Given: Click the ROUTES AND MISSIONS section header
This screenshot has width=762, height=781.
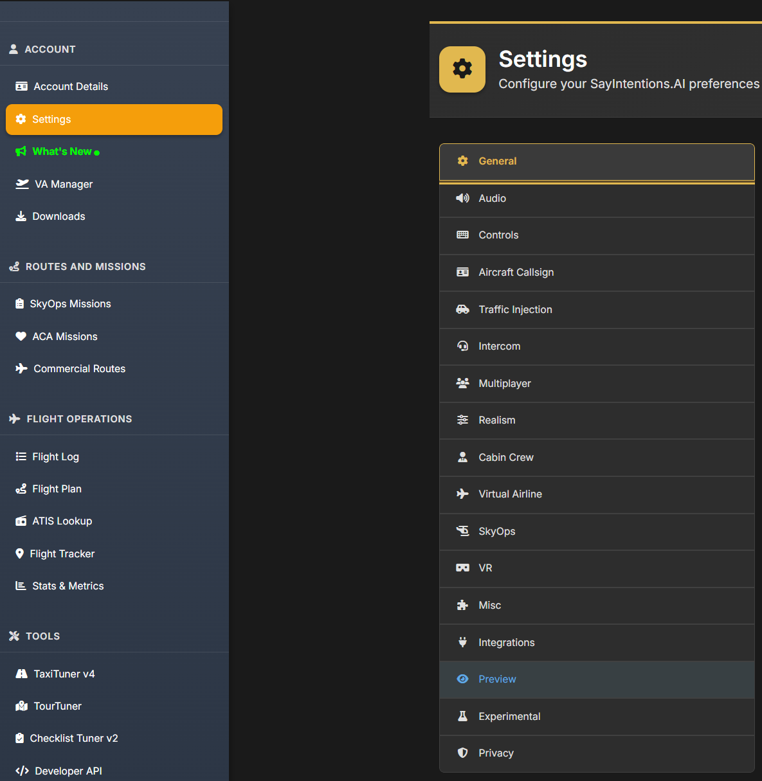Looking at the screenshot, I should [86, 266].
